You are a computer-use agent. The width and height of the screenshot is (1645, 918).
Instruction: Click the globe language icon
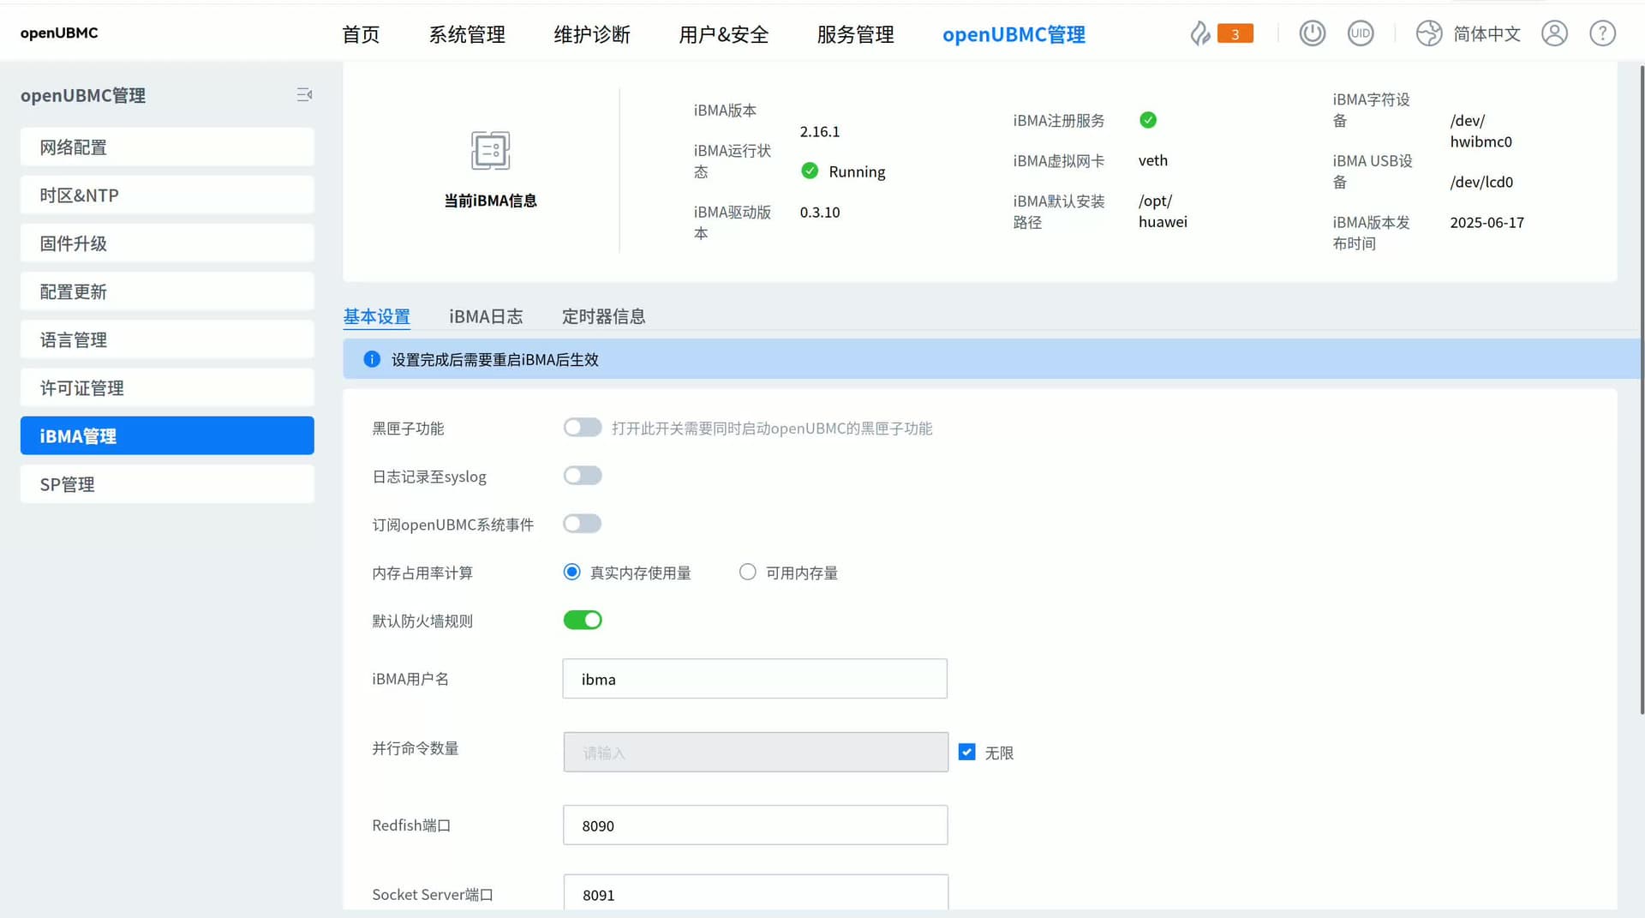point(1428,33)
